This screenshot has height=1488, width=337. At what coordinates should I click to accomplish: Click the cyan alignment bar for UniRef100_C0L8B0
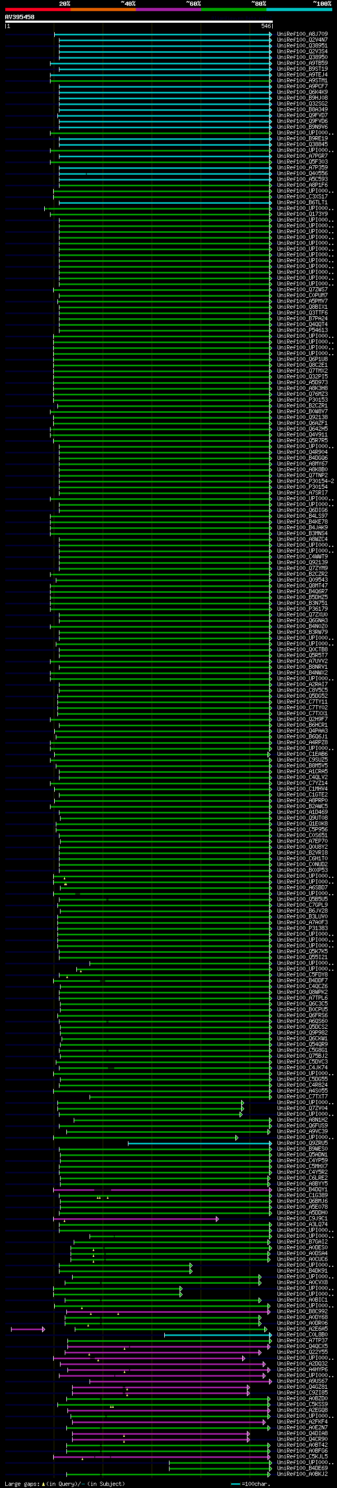(x=218, y=1335)
